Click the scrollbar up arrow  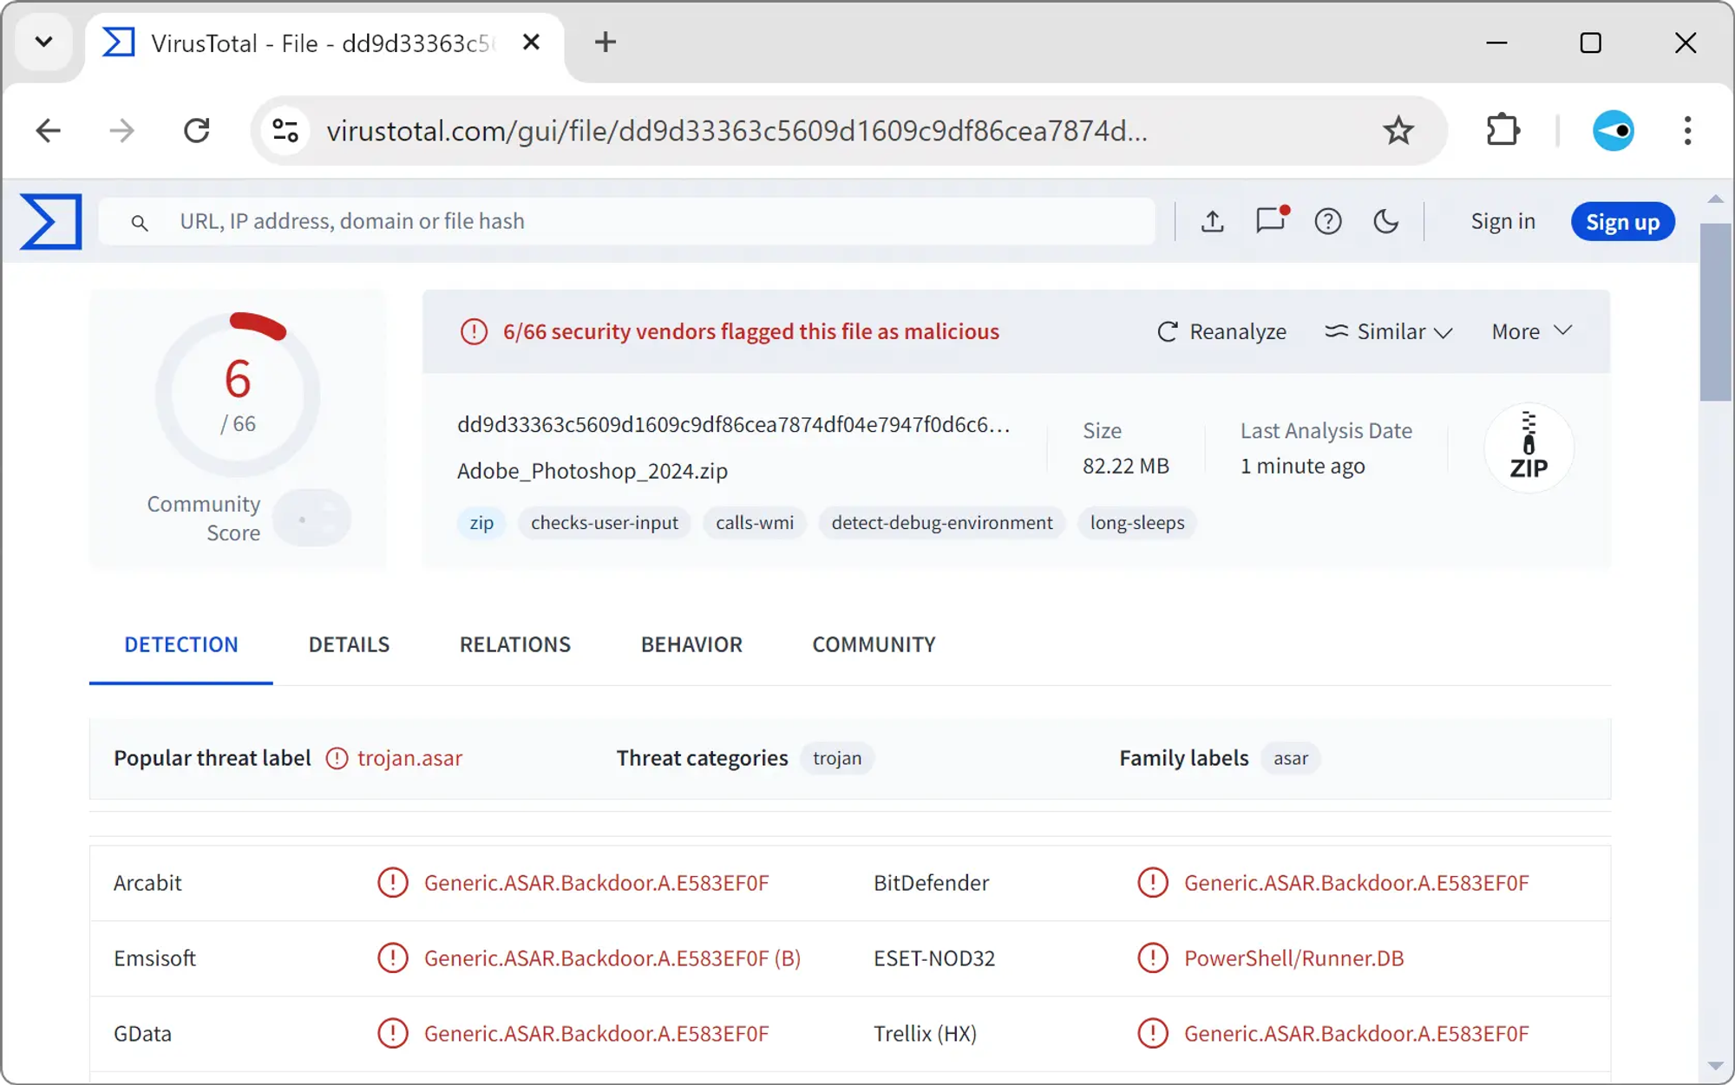[x=1715, y=199]
